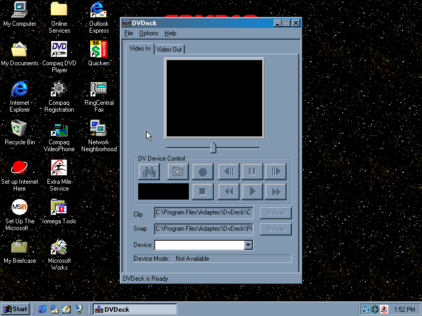Select the Iomega Tools shortcut
The height and width of the screenshot is (316, 422).
coord(59,212)
